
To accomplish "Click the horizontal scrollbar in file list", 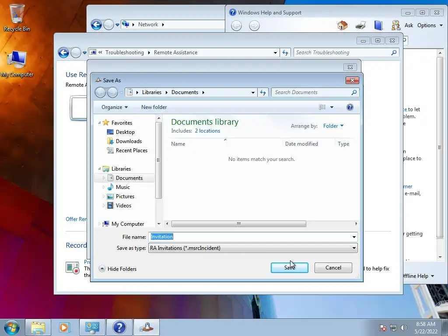I will (238, 224).
